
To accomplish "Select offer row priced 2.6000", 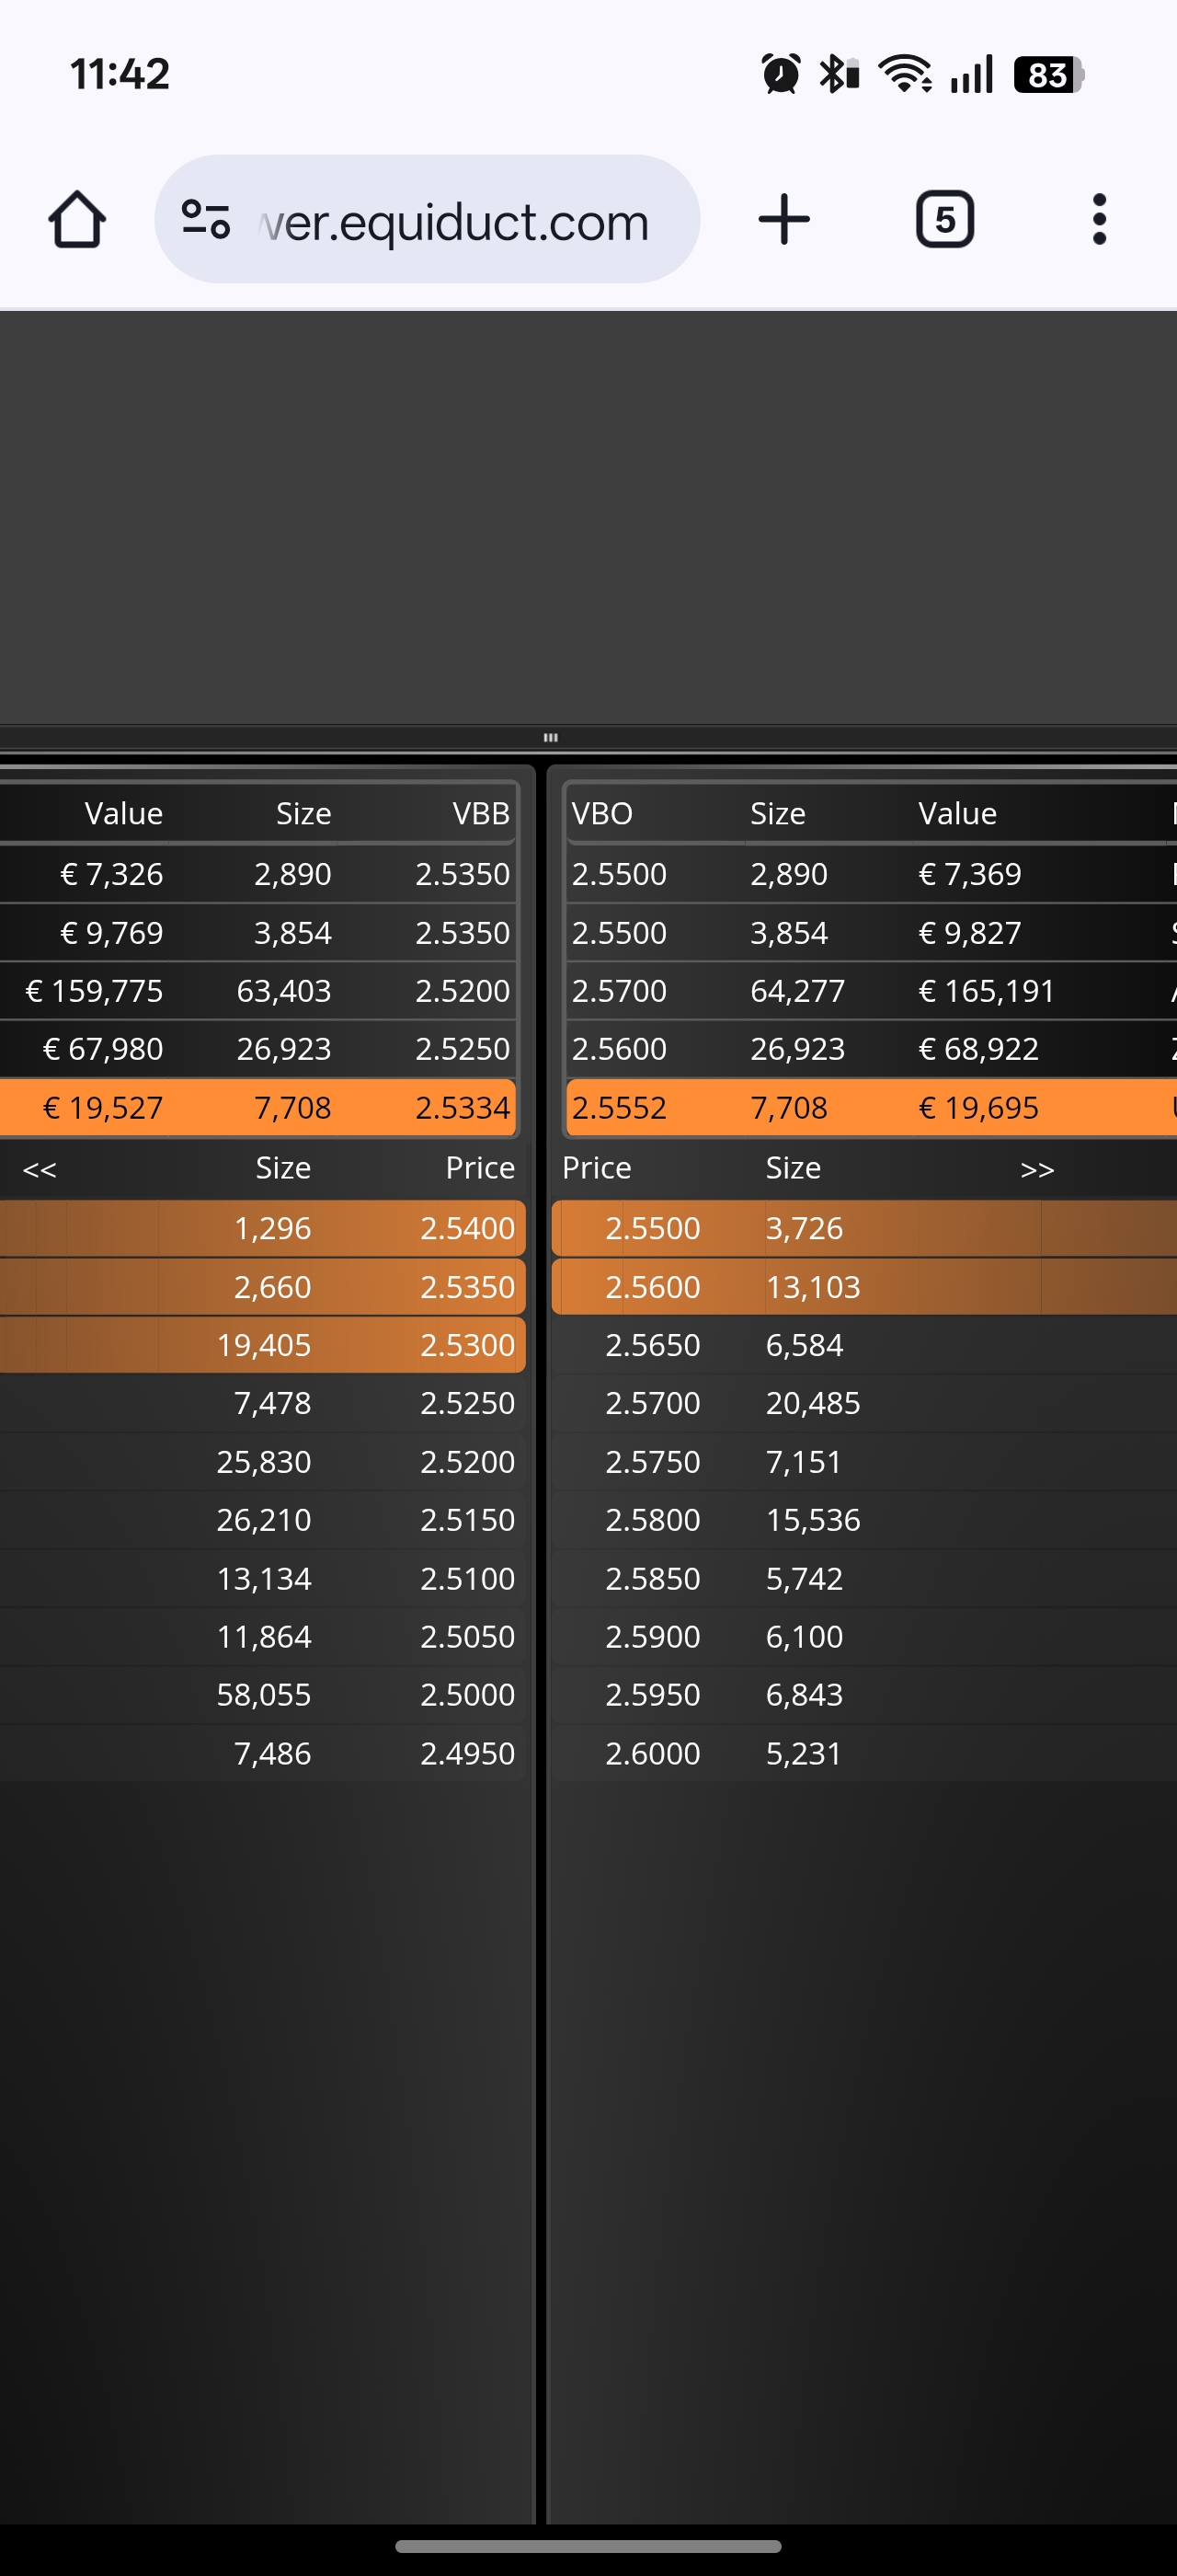I will point(864,1753).
